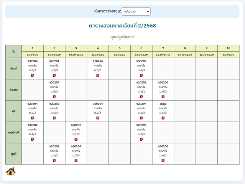Click the ว20206 course code on Friday

pyautogui.click(x=76, y=146)
